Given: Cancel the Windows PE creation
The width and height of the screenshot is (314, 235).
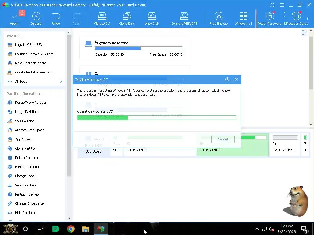Looking at the screenshot, I should (223, 139).
